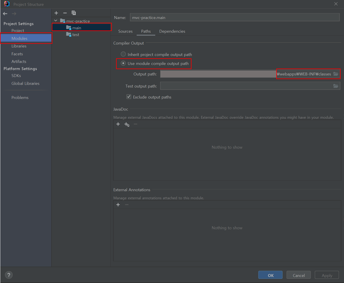Viewport: 344px width, 283px height.
Task: Open the folder browser for Test output path
Action: tap(336, 86)
